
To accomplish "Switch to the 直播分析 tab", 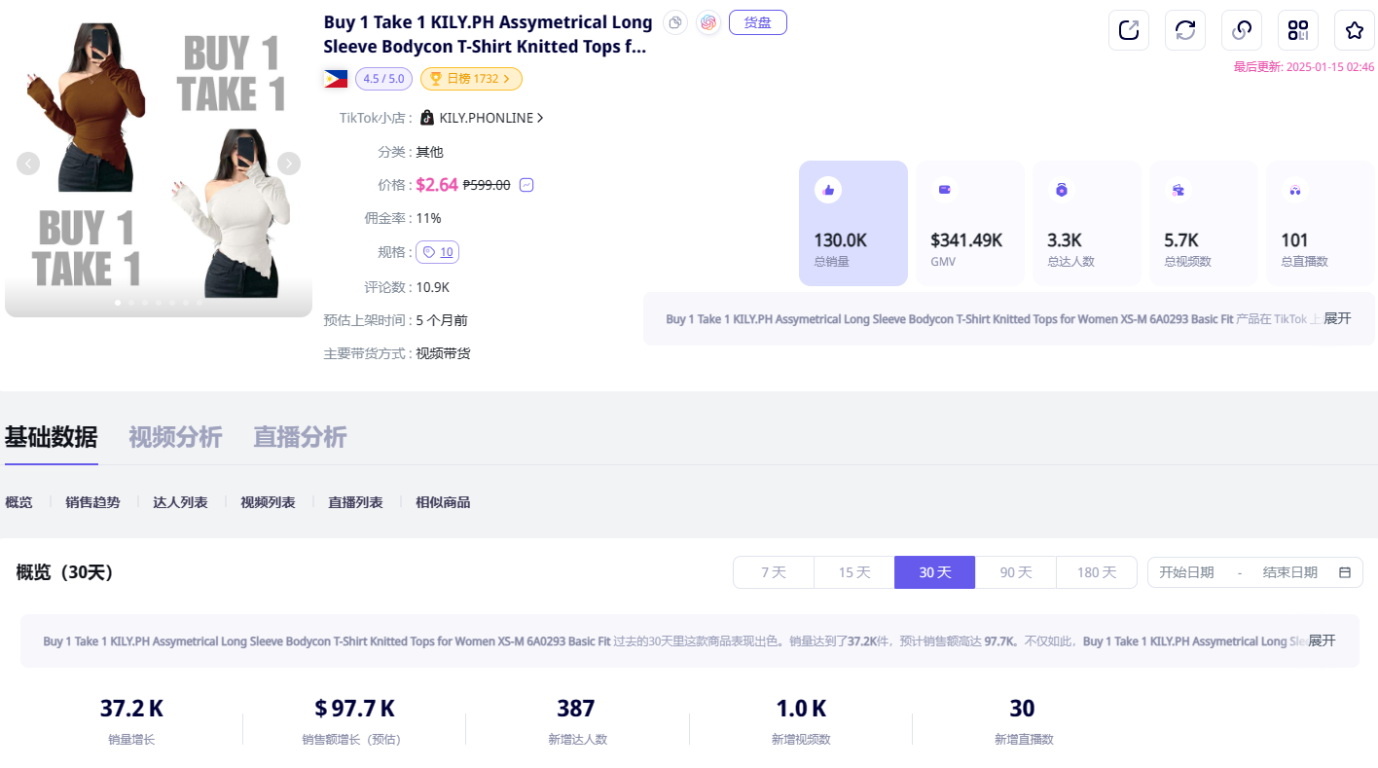I will tap(300, 437).
